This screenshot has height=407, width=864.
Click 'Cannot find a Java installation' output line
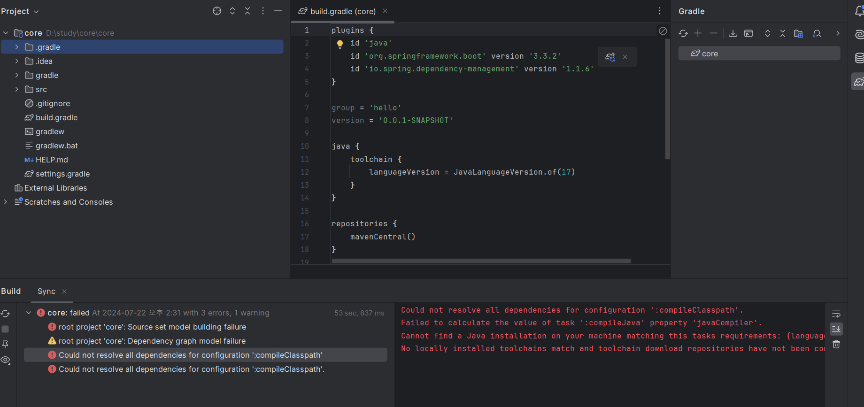coord(613,336)
